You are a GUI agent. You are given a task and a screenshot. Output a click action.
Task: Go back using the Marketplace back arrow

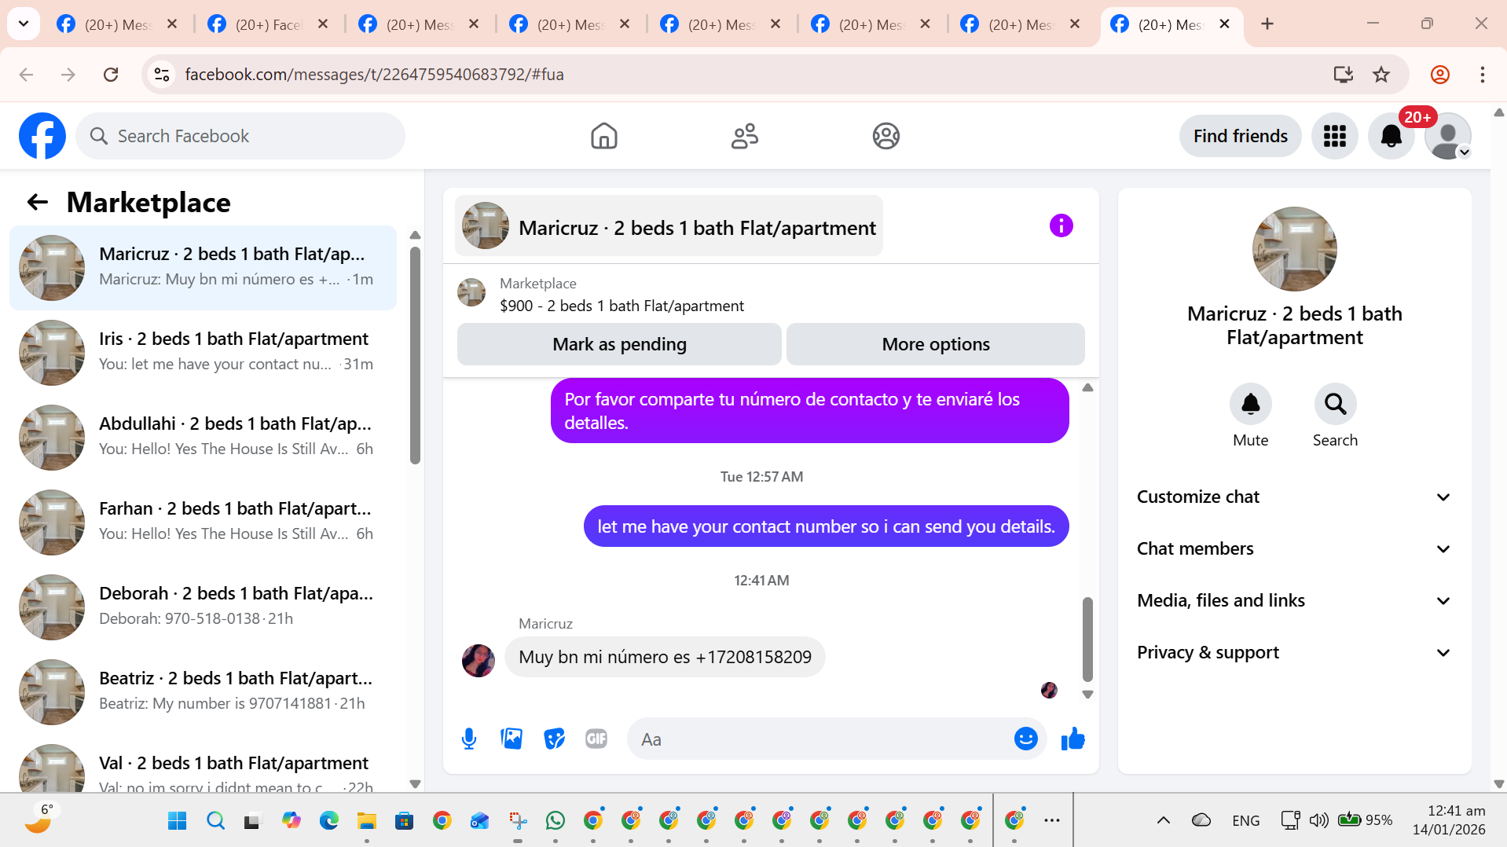(x=38, y=203)
